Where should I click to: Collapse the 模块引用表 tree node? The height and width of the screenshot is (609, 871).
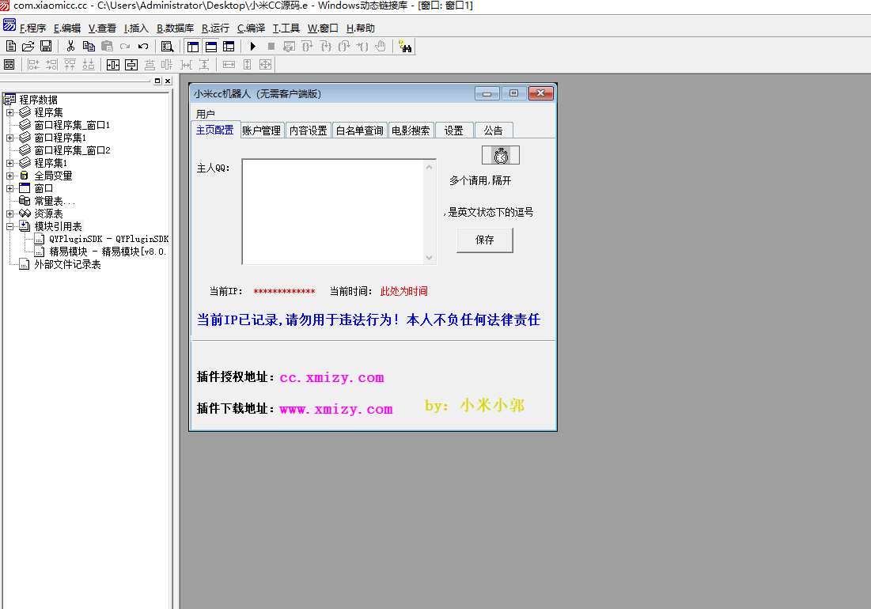(10, 226)
